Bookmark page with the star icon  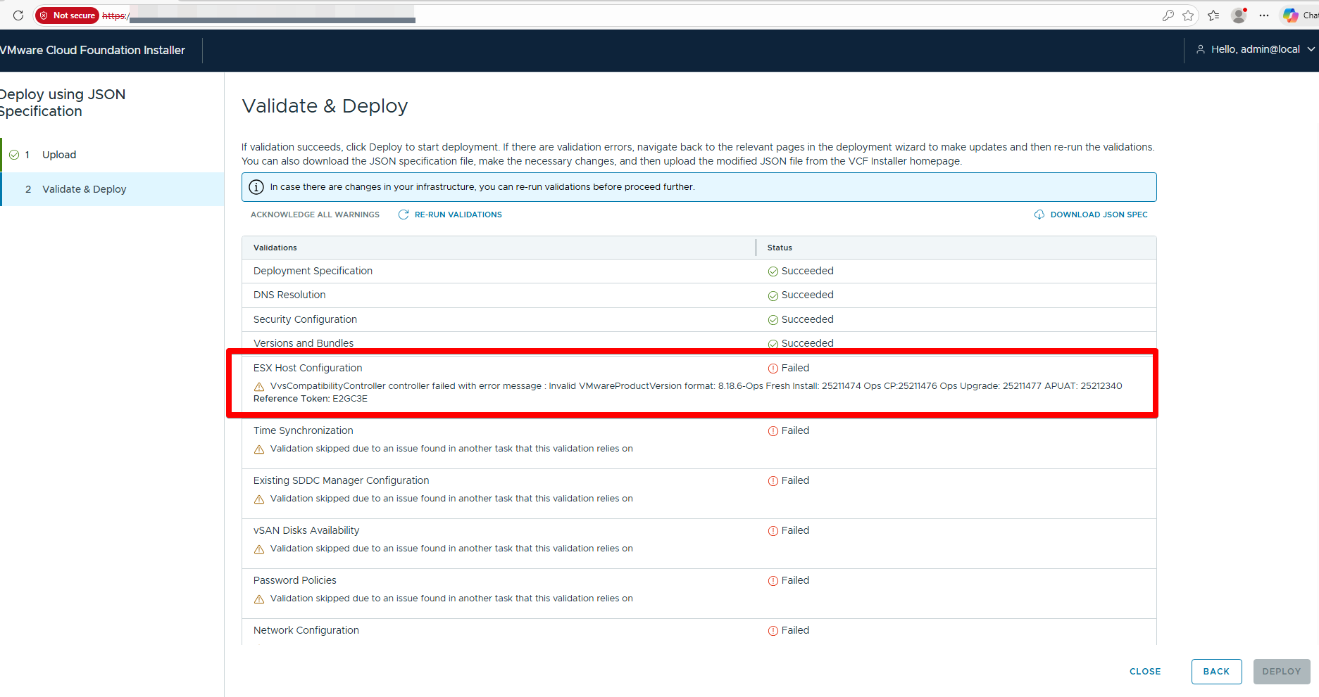[1188, 15]
